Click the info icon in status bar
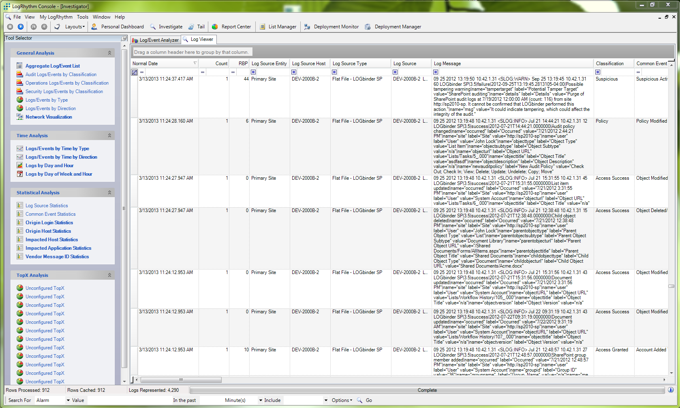The image size is (680, 408). 671,390
